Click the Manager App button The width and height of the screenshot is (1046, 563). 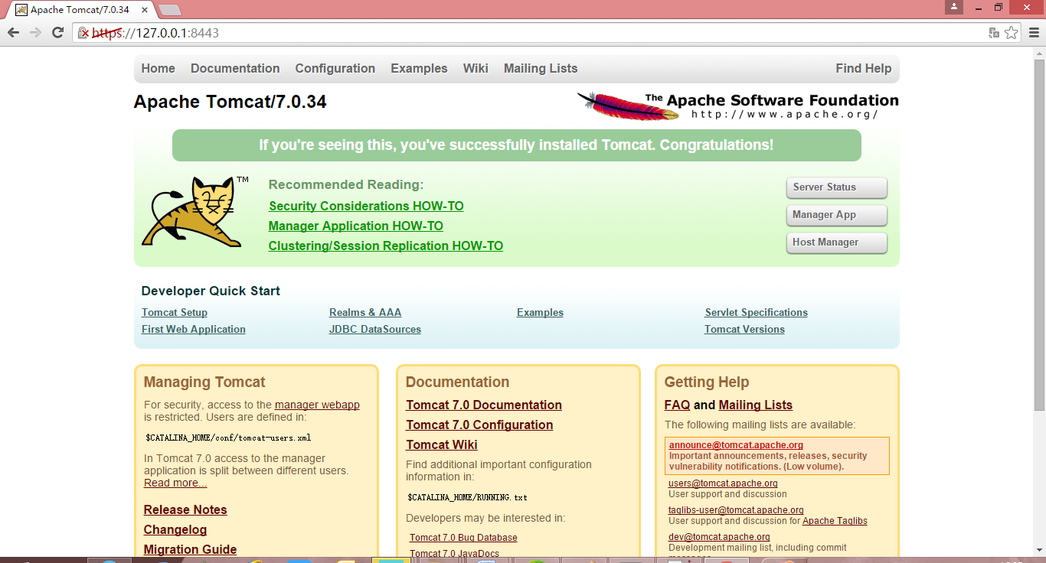[836, 215]
